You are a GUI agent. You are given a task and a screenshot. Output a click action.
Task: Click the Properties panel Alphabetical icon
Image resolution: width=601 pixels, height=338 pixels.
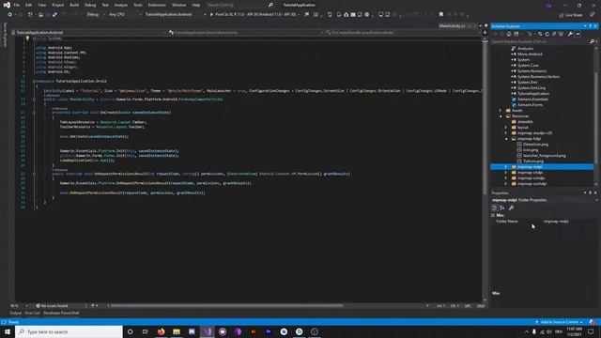(x=502, y=207)
